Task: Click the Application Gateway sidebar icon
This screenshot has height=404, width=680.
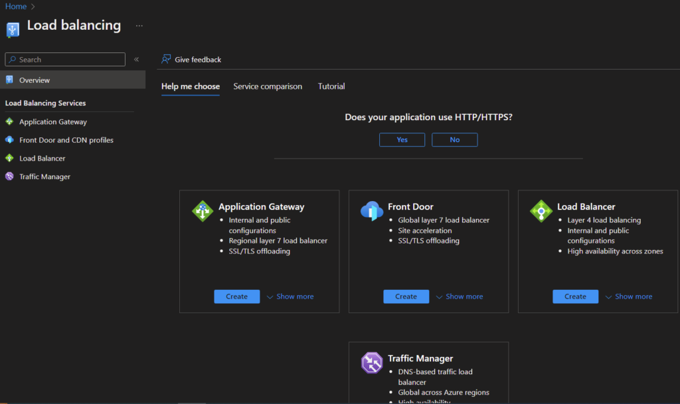Action: [9, 121]
